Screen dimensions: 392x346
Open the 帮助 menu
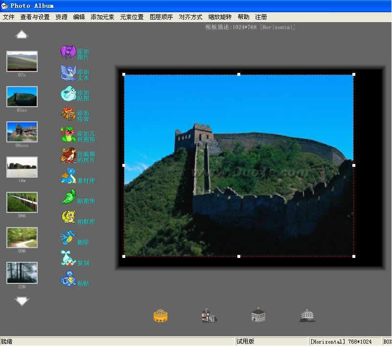click(x=244, y=17)
